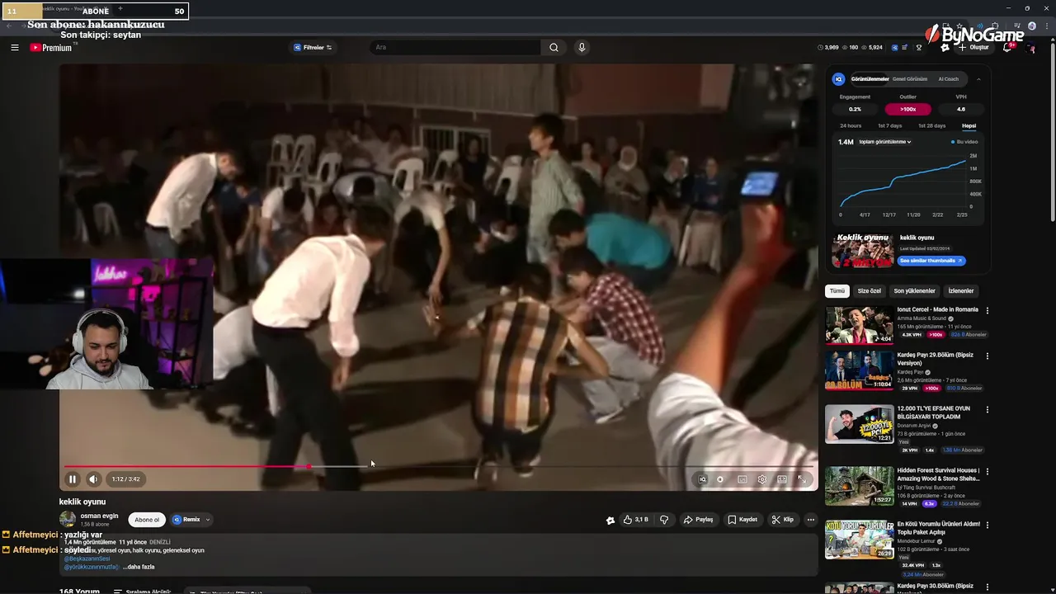This screenshot has height=594, width=1056.
Task: Choose the 1st 7 days range
Action: [889, 125]
